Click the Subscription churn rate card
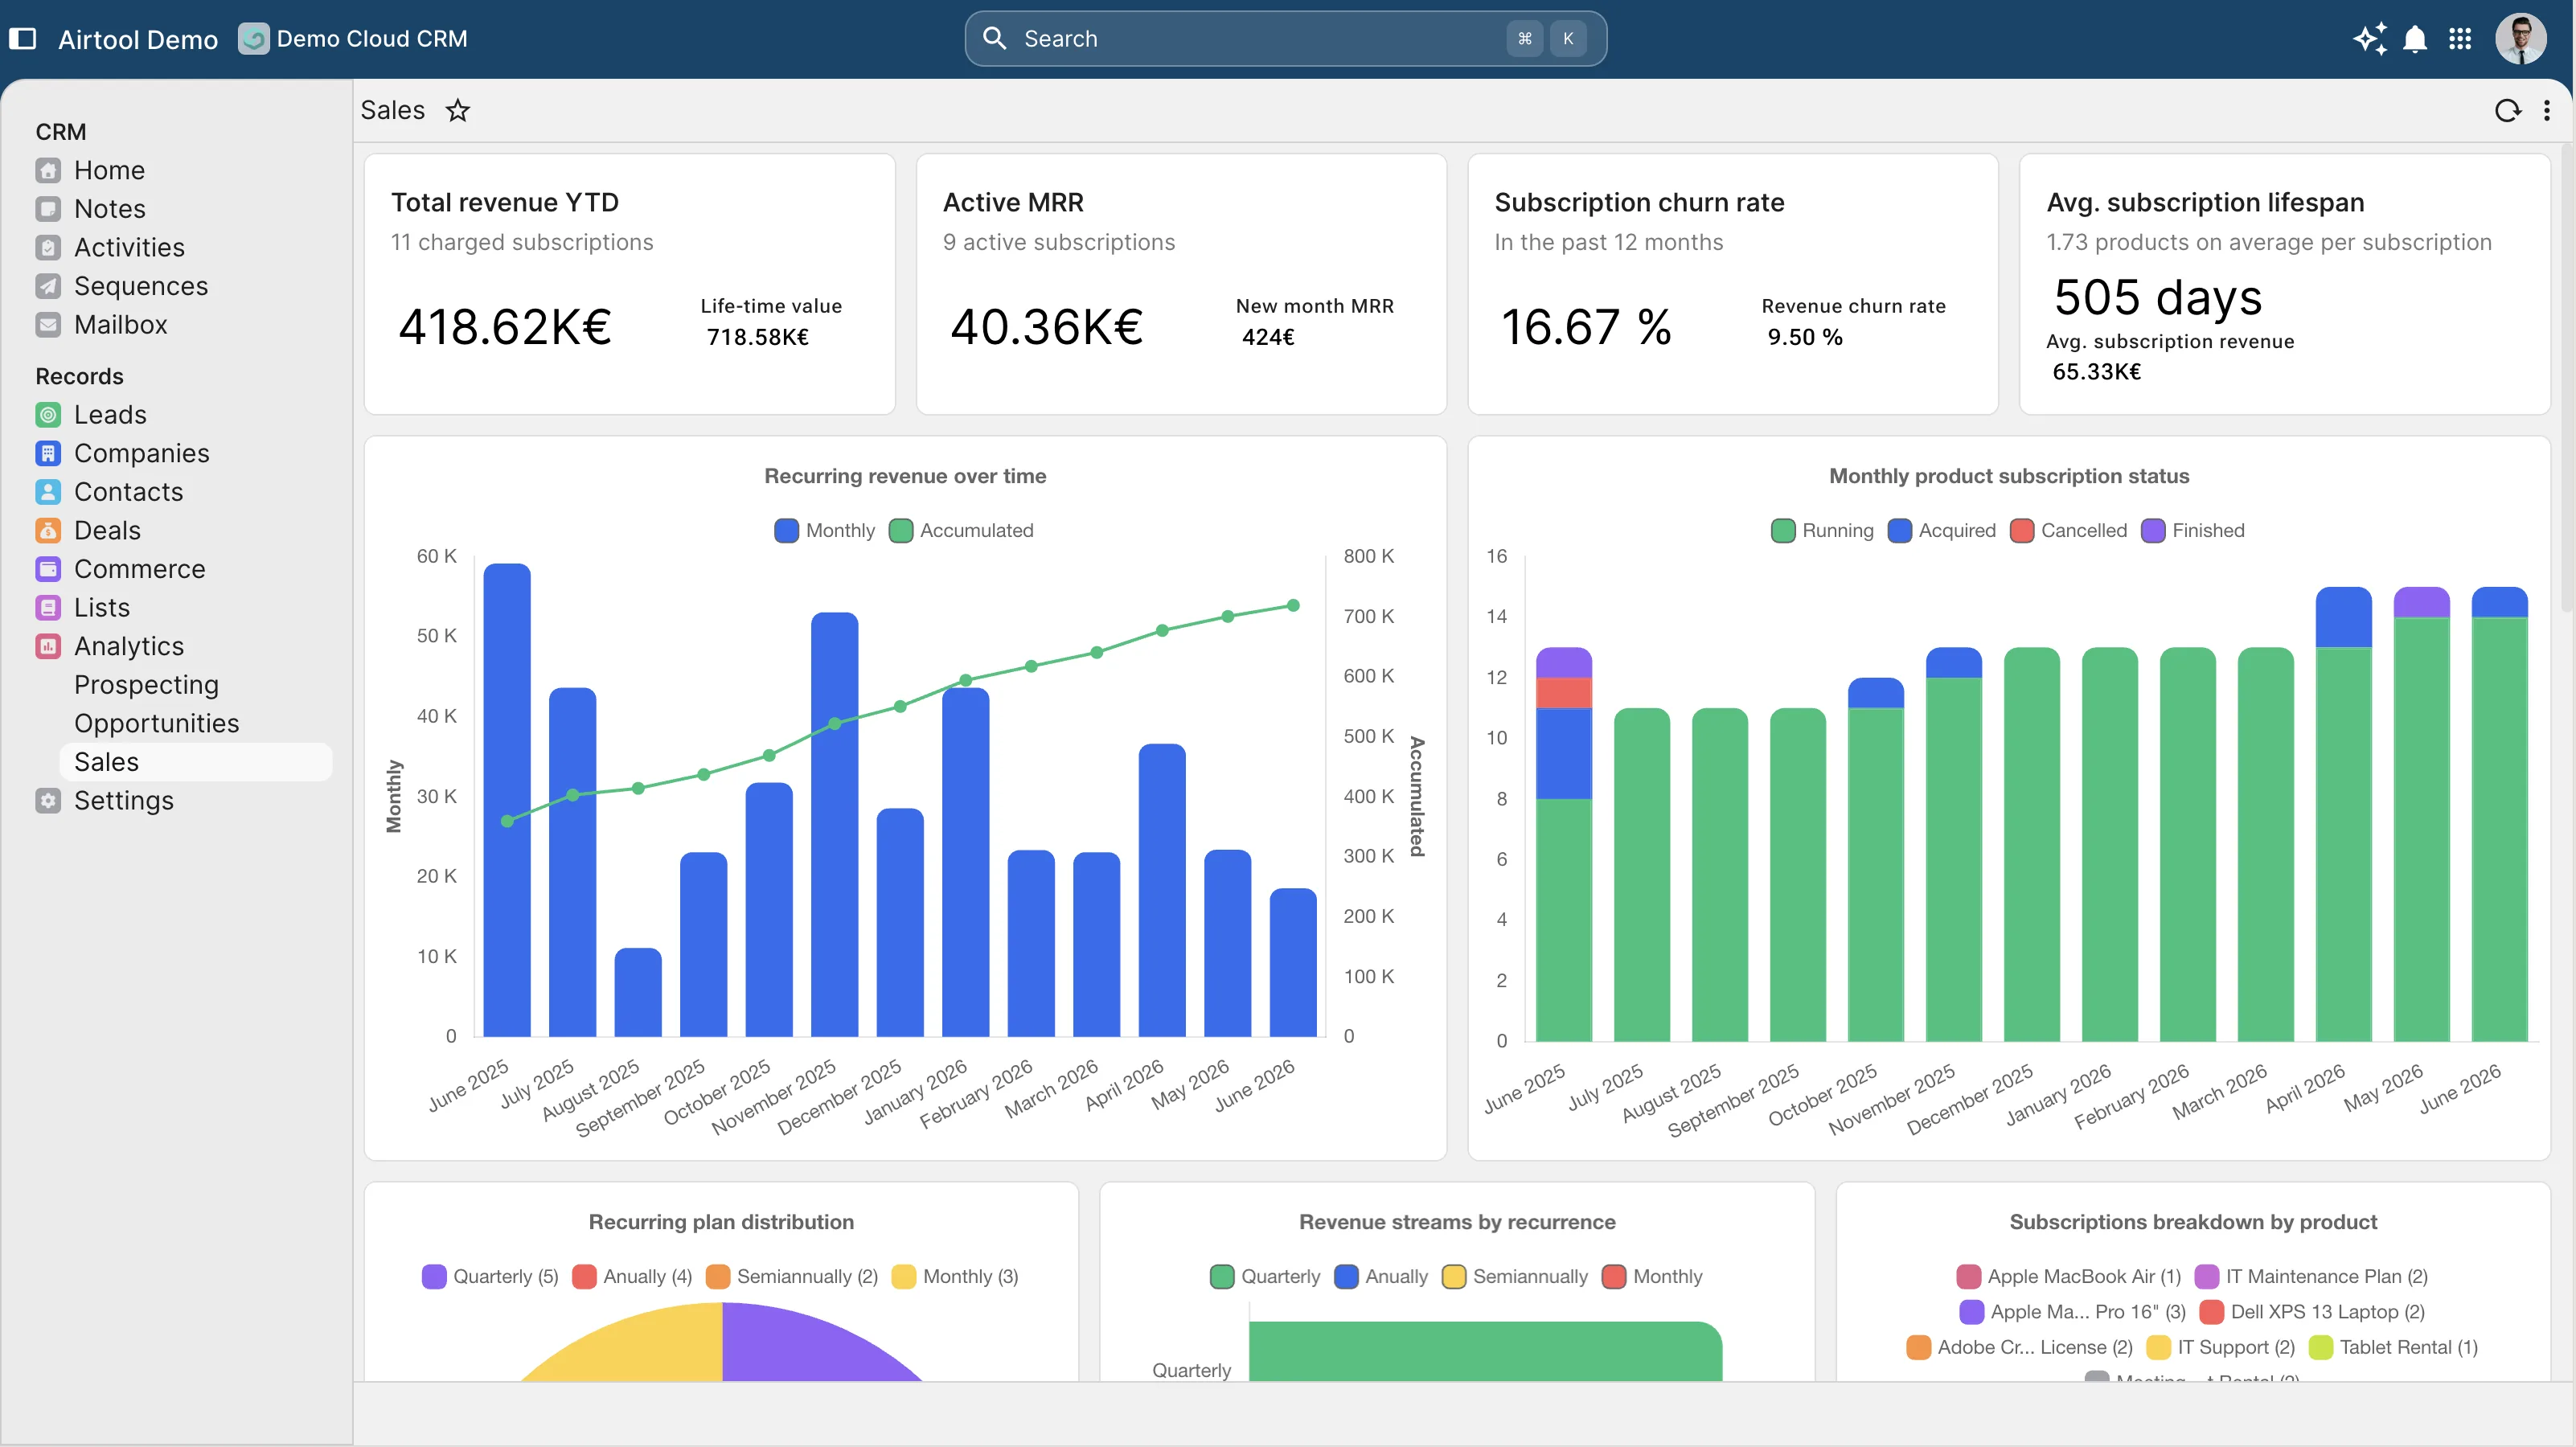This screenshot has height=1447, width=2576. point(1733,284)
